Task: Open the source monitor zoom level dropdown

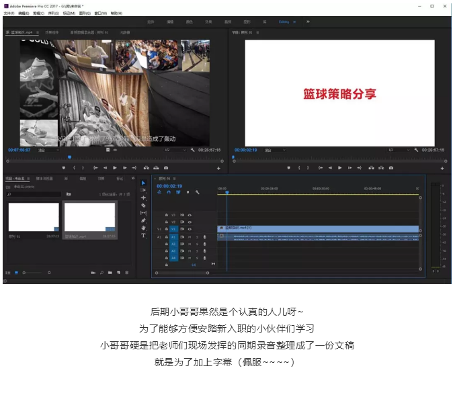Action: coord(48,150)
